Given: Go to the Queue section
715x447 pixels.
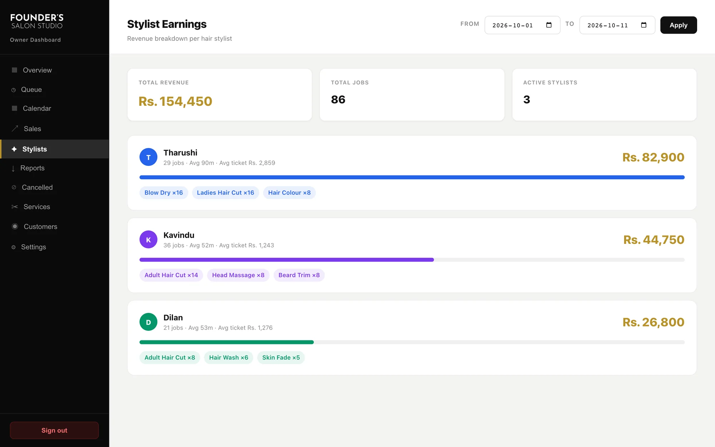Looking at the screenshot, I should [x=55, y=89].
